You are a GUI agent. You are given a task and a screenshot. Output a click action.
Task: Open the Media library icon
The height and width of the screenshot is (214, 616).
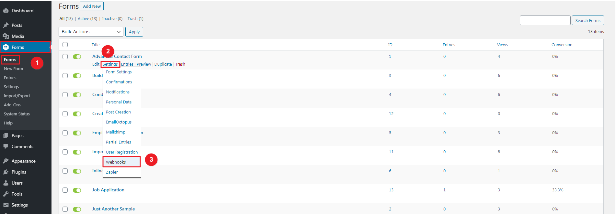(6, 36)
